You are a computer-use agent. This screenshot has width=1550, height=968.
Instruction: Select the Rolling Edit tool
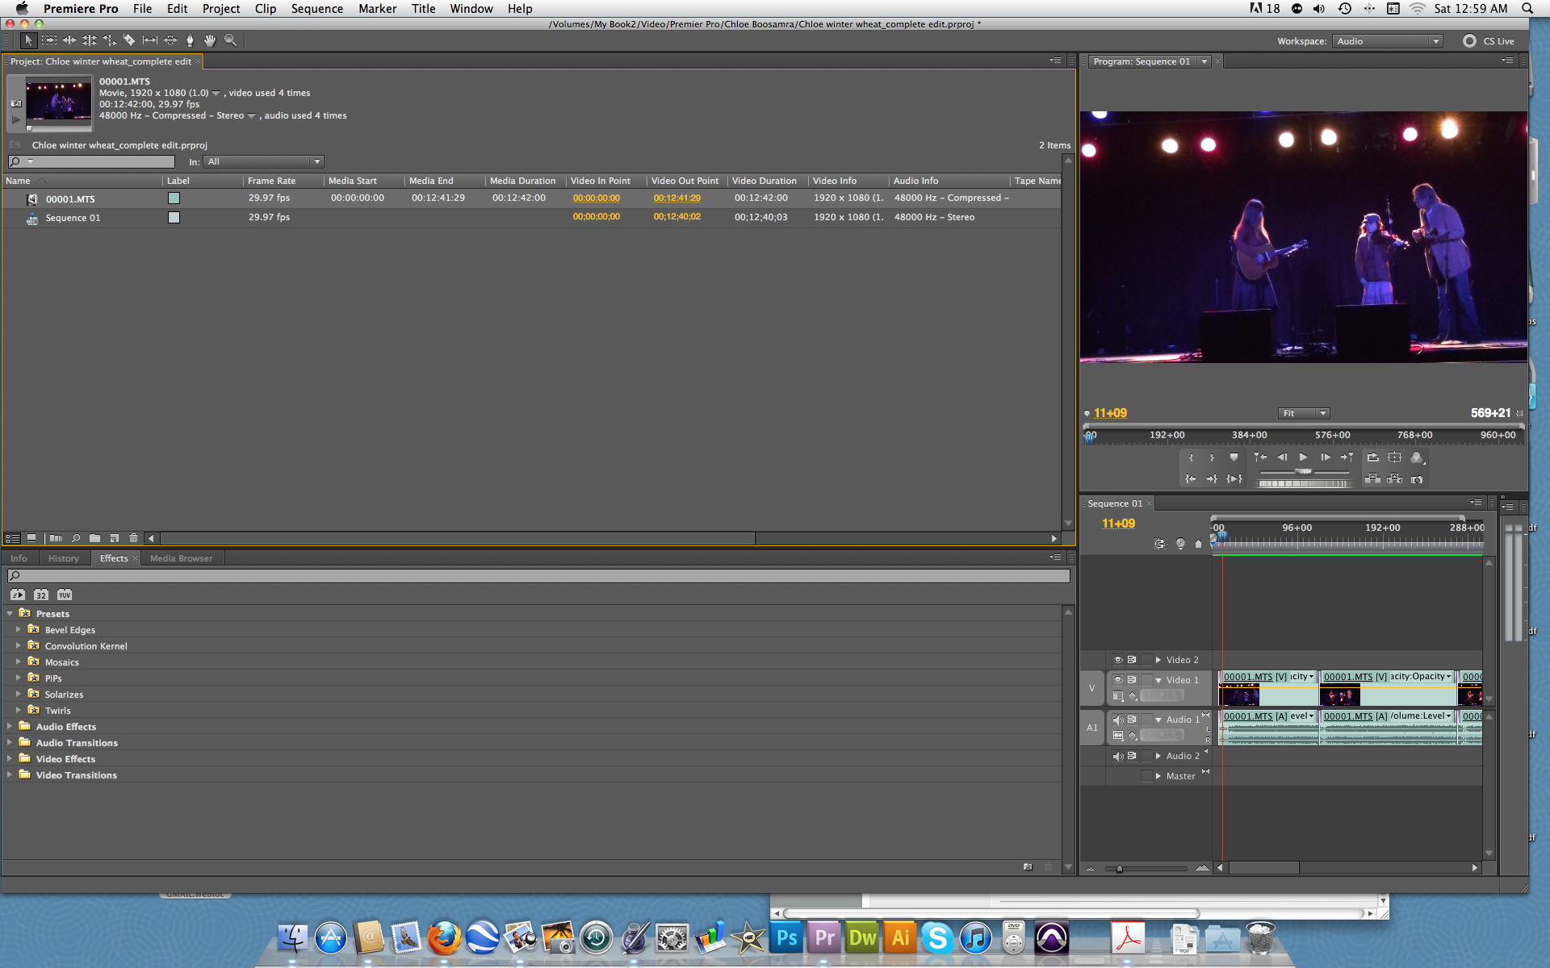(x=90, y=40)
